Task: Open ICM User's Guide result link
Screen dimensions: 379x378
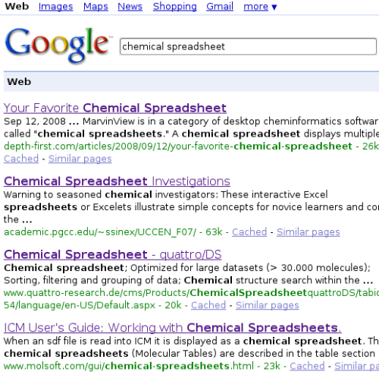Action: point(172,328)
